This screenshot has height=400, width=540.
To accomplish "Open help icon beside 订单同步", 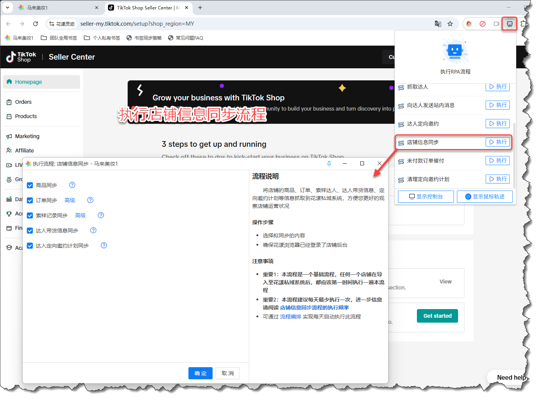I will [90, 200].
